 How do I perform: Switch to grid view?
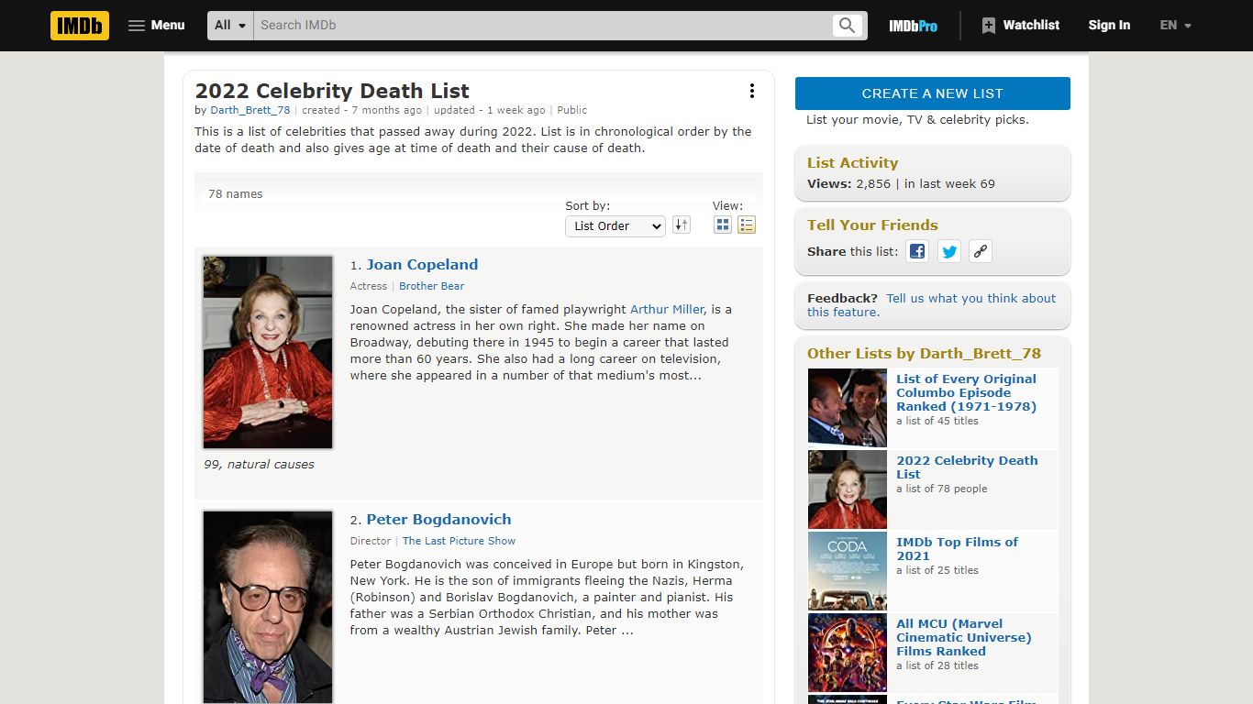pos(723,225)
